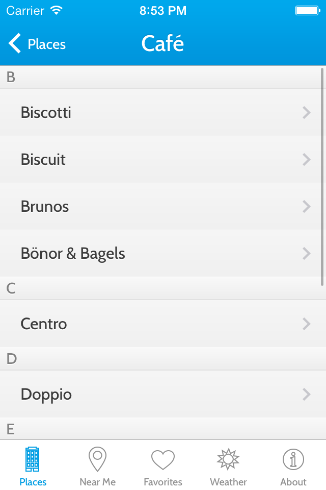Open Biscuit using right chevron

click(306, 159)
